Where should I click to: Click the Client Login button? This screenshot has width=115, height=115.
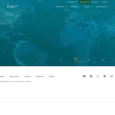click(x=84, y=2)
